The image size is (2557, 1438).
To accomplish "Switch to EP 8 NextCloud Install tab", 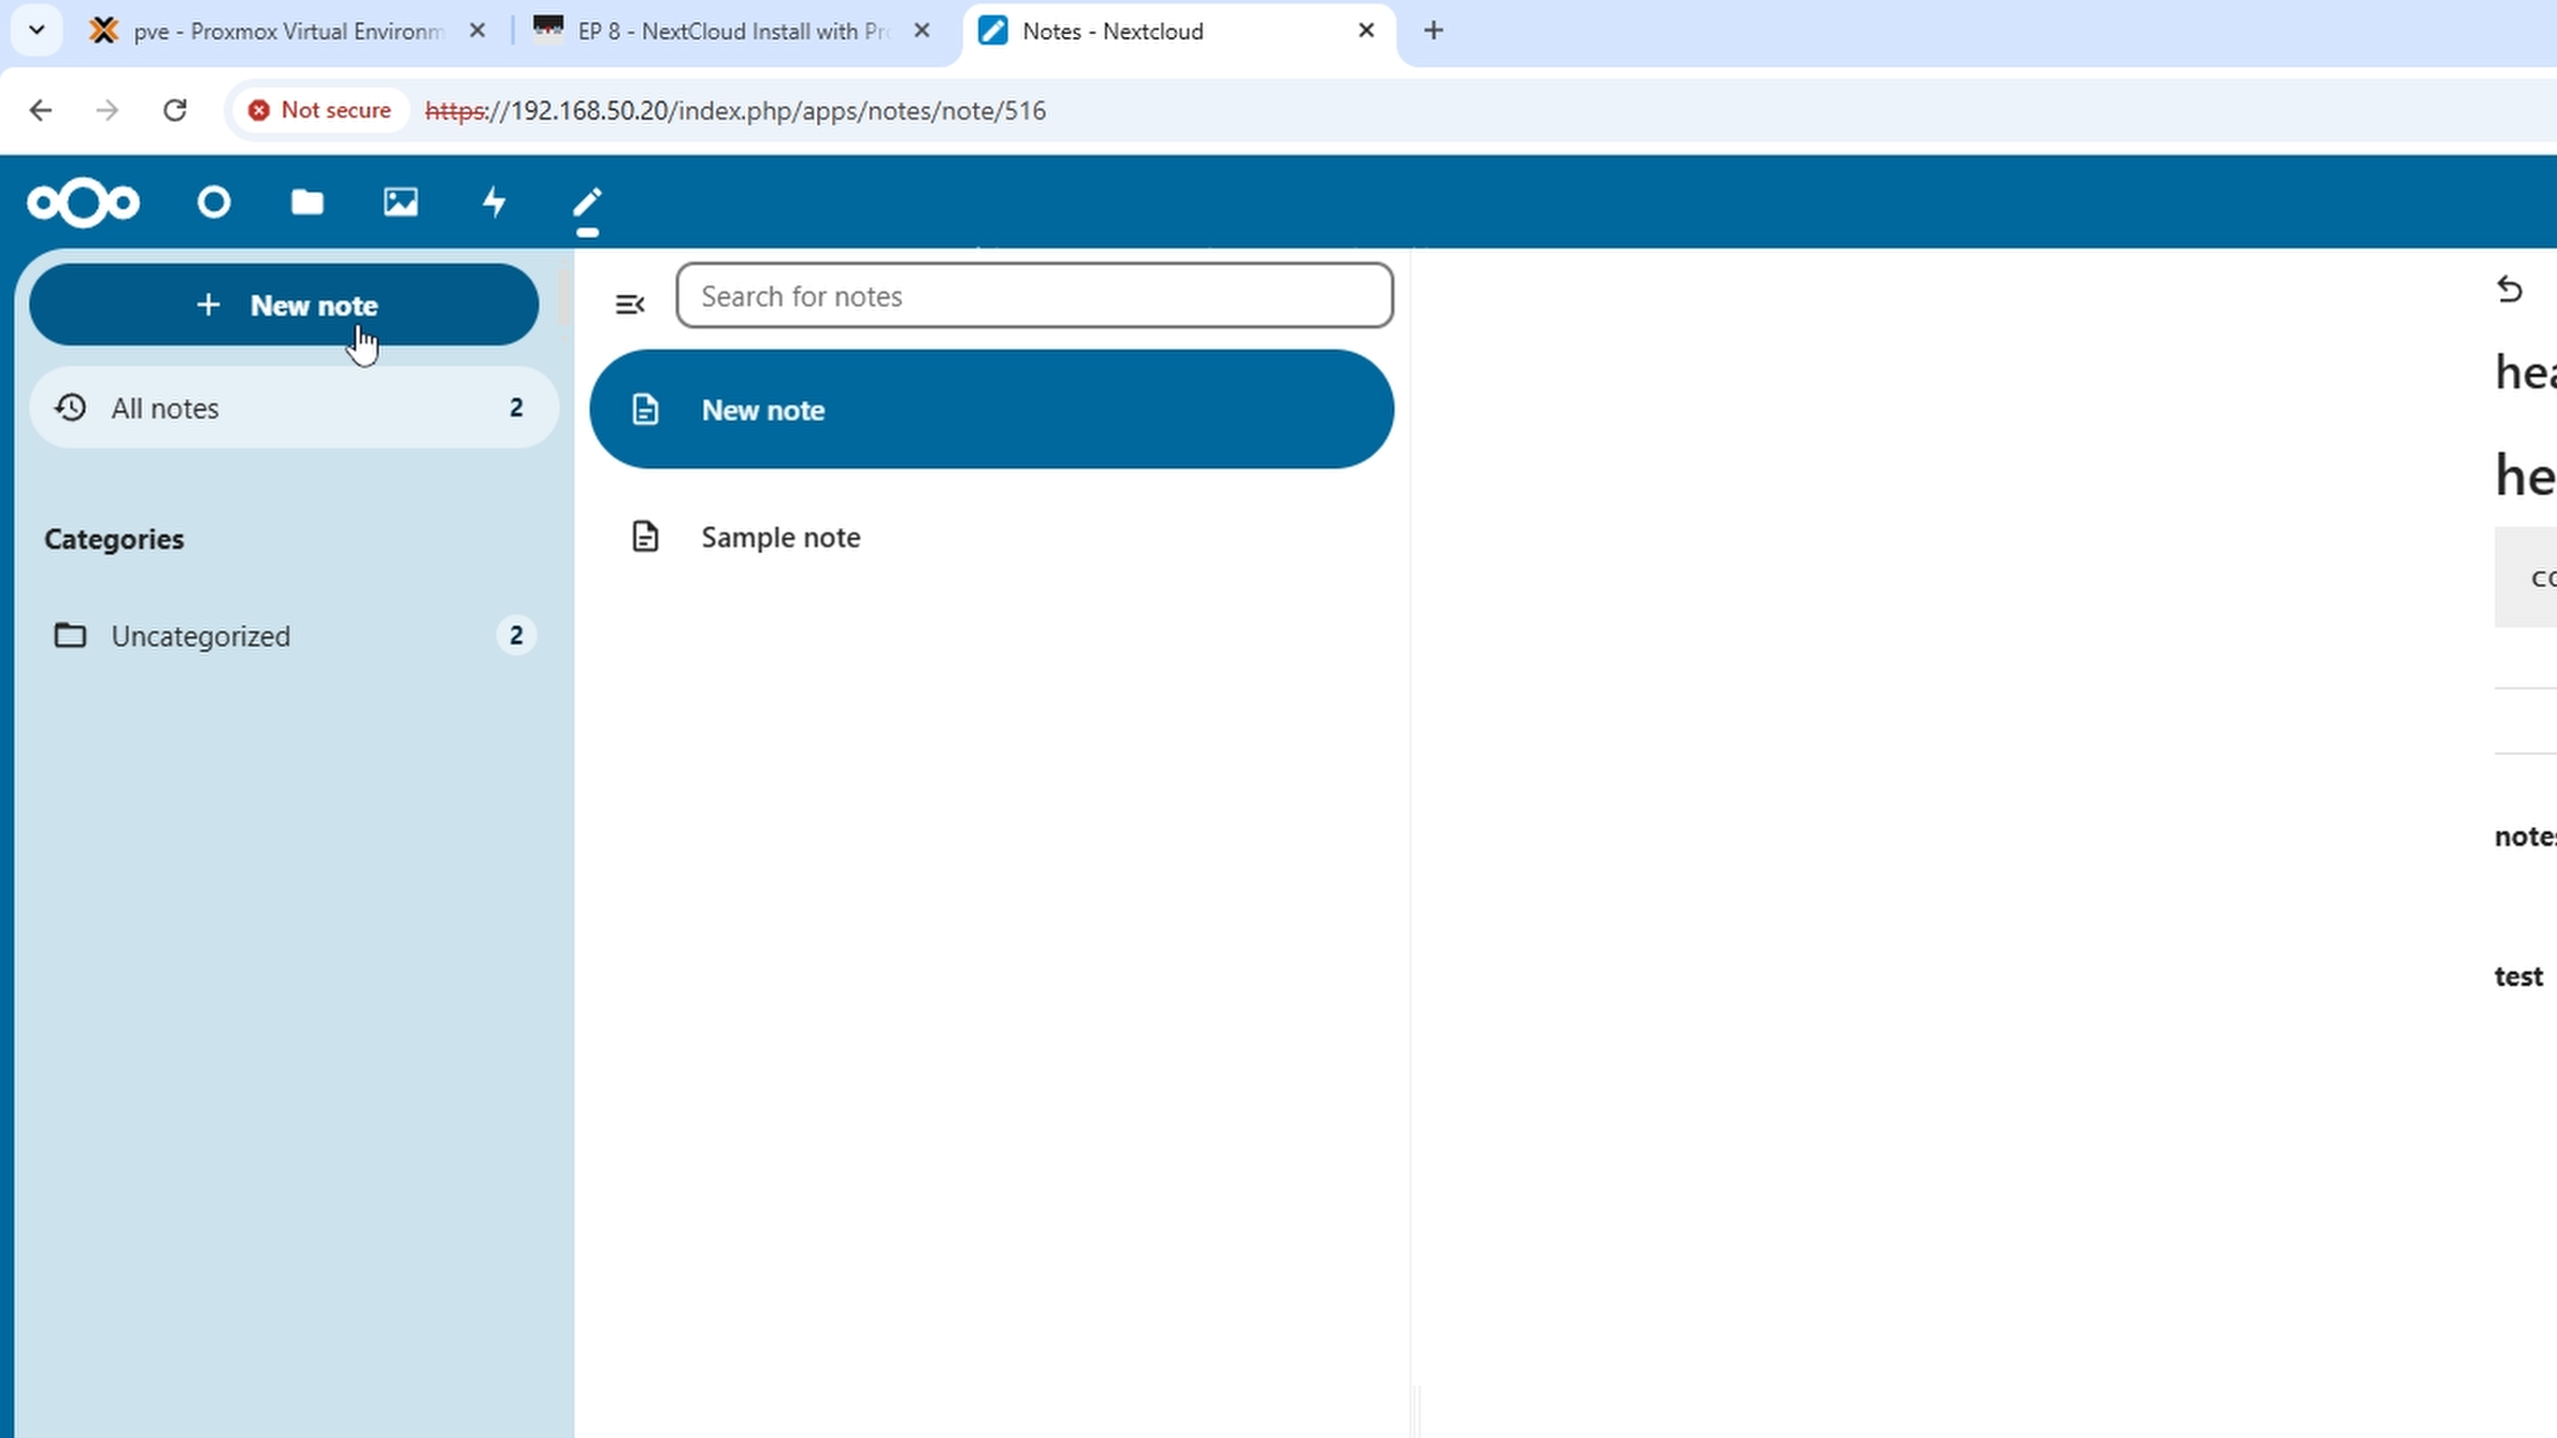I will 733,31.
